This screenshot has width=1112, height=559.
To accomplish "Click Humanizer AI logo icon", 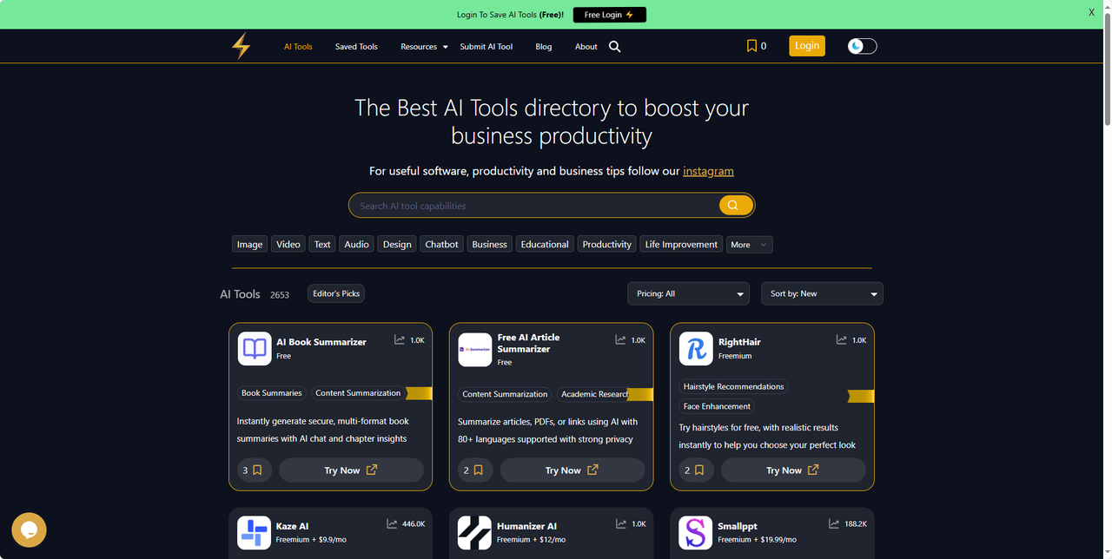I will [475, 532].
